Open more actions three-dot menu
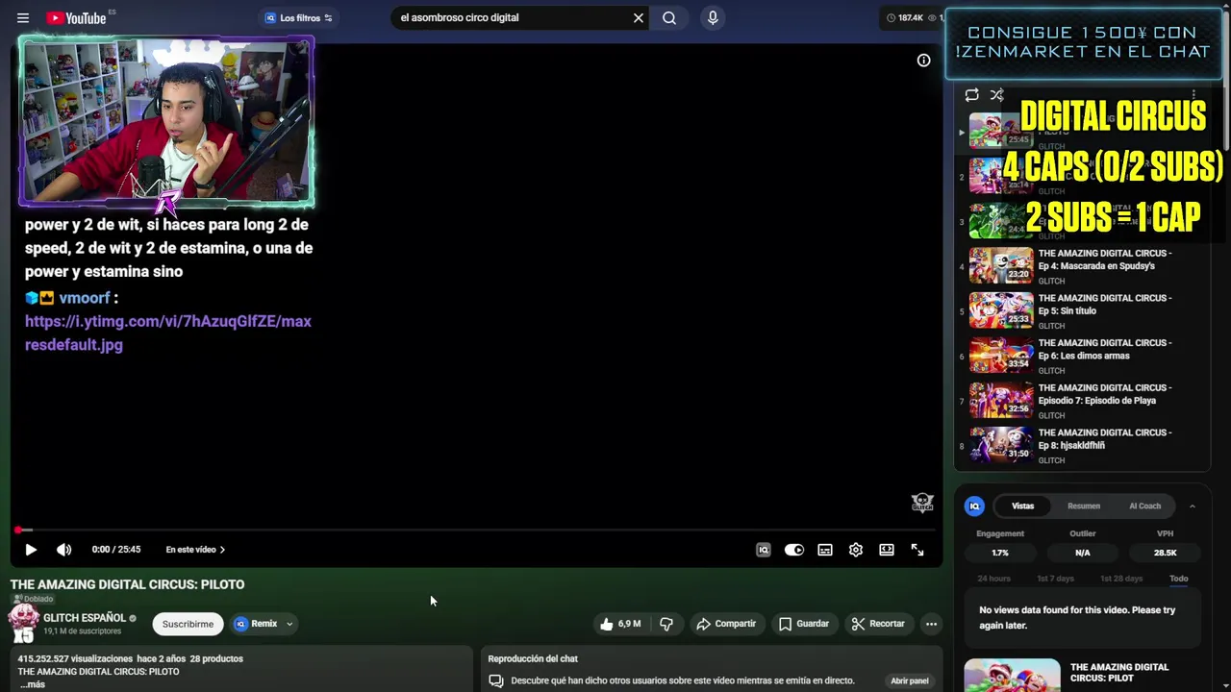The height and width of the screenshot is (692, 1231). [931, 624]
